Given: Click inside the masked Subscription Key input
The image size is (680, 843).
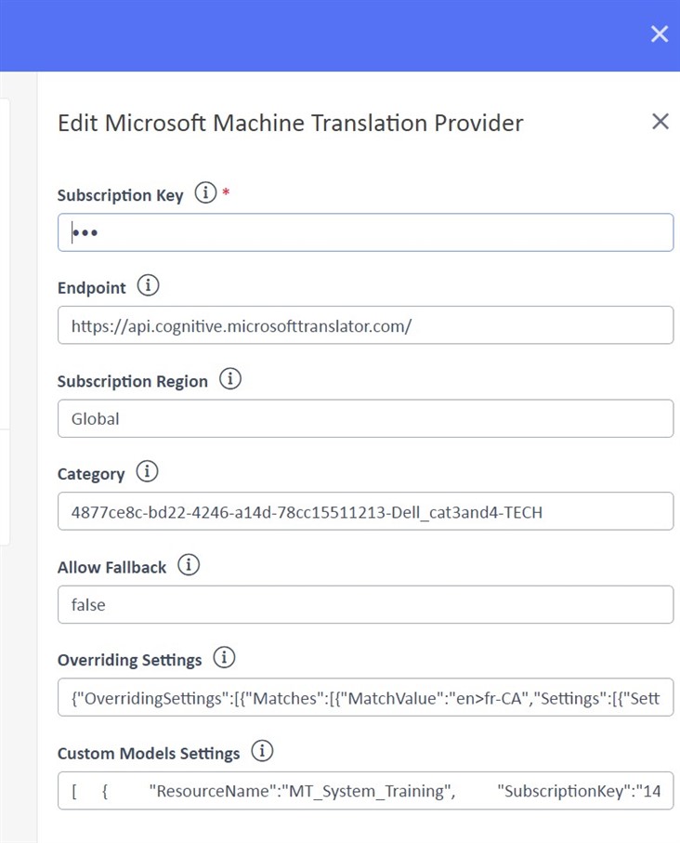Looking at the screenshot, I should [365, 231].
